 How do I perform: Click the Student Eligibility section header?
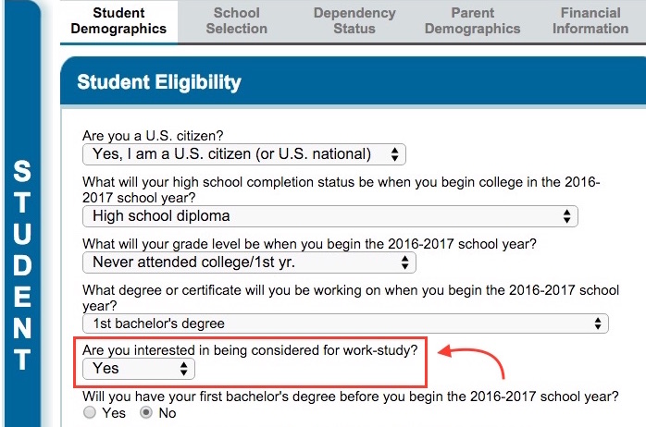159,82
